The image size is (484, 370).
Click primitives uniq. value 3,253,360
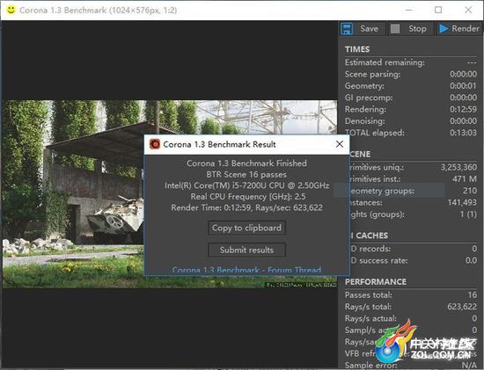tap(458, 168)
